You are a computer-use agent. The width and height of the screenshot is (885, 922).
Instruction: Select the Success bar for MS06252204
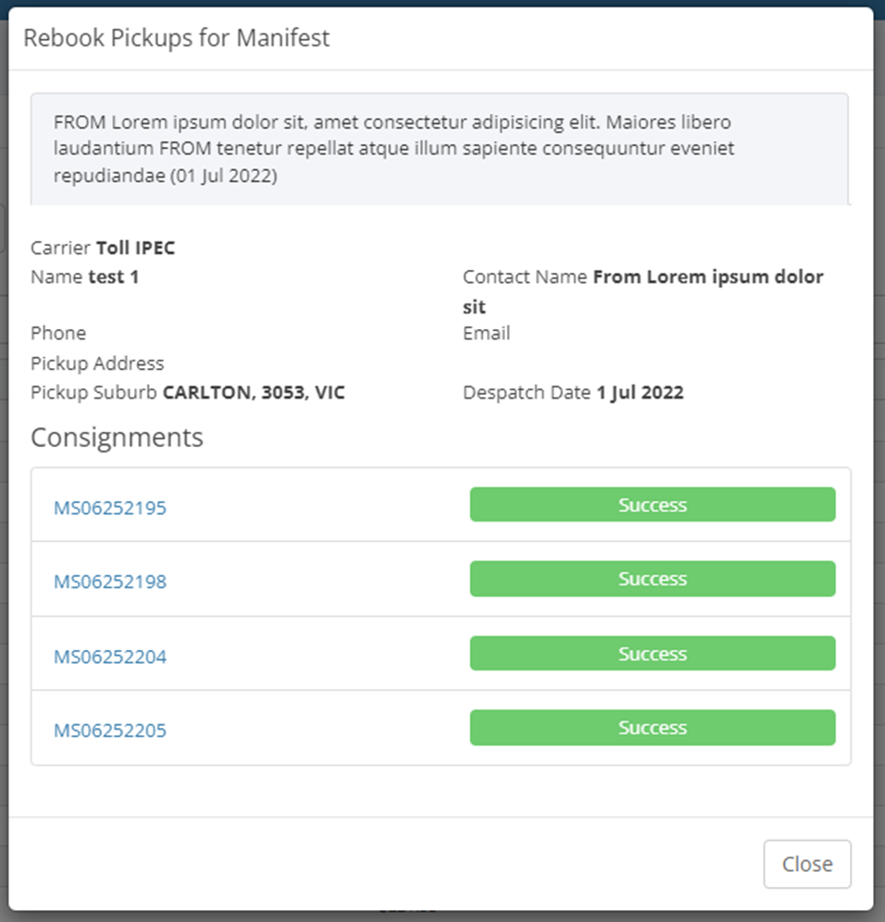tap(652, 654)
